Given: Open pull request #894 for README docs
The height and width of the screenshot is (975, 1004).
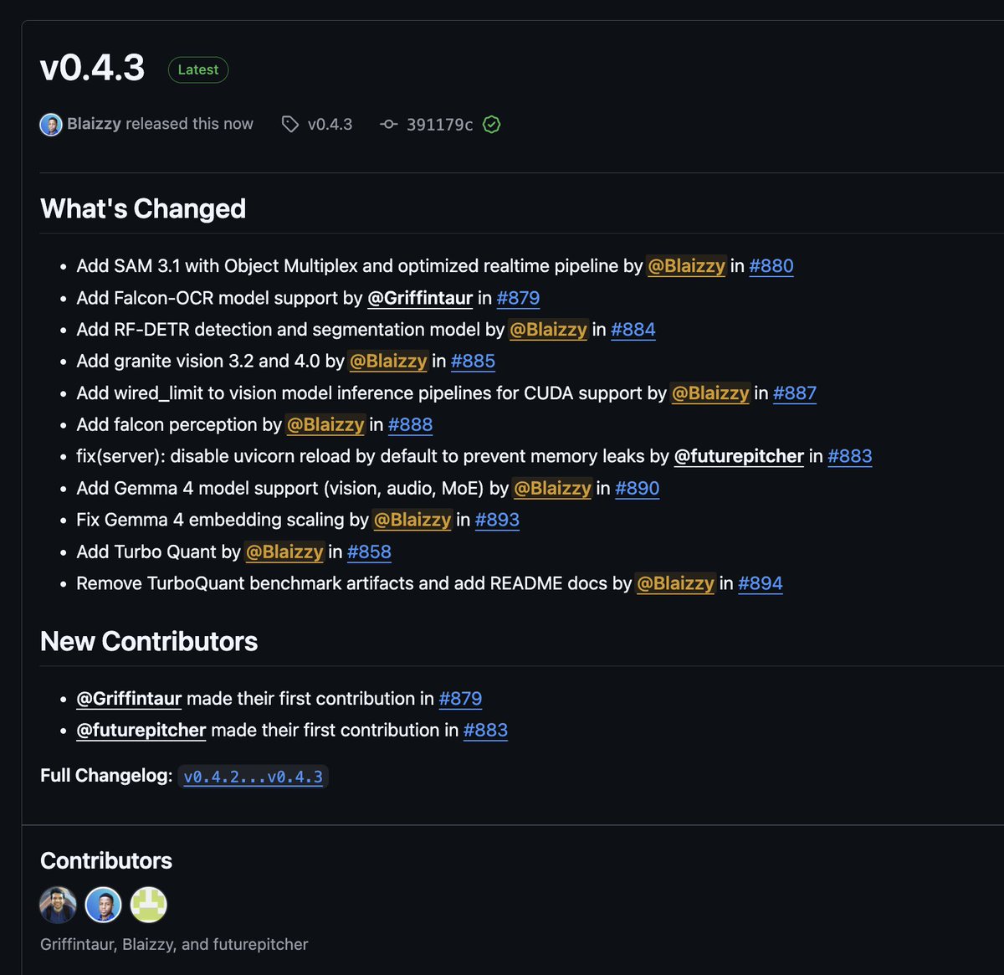Looking at the screenshot, I should coord(760,583).
